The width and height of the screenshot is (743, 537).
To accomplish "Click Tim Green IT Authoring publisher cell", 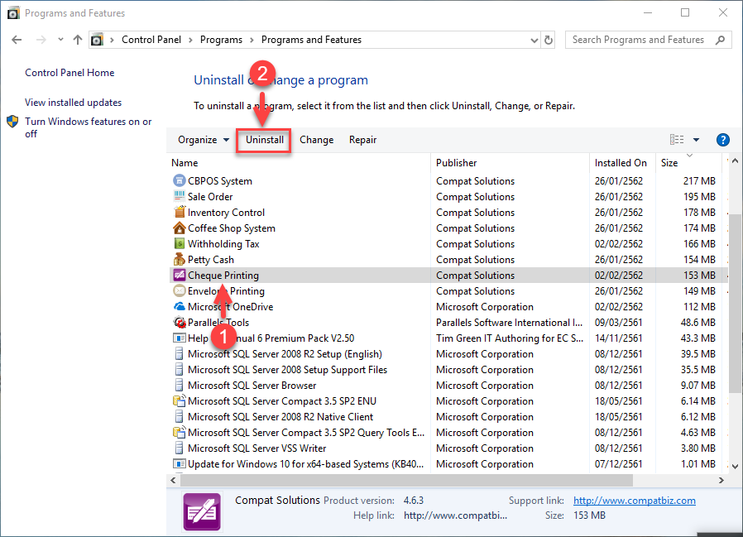I will (x=510, y=338).
